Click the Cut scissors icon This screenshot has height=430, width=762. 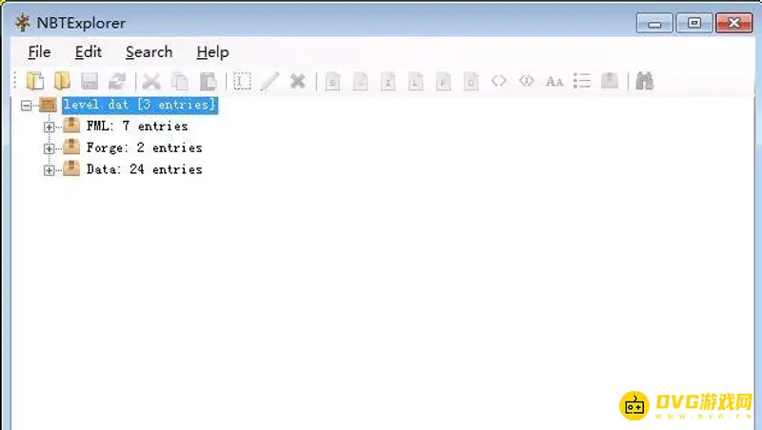click(151, 81)
